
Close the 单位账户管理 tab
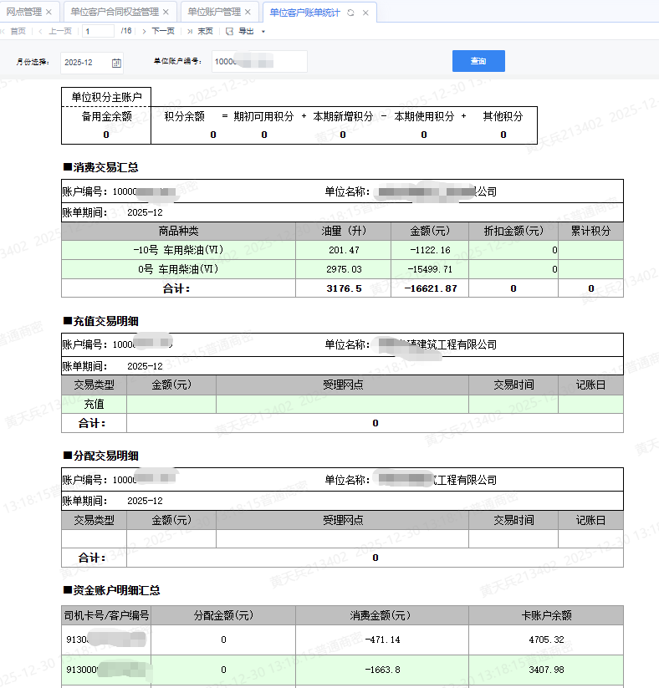pos(248,13)
